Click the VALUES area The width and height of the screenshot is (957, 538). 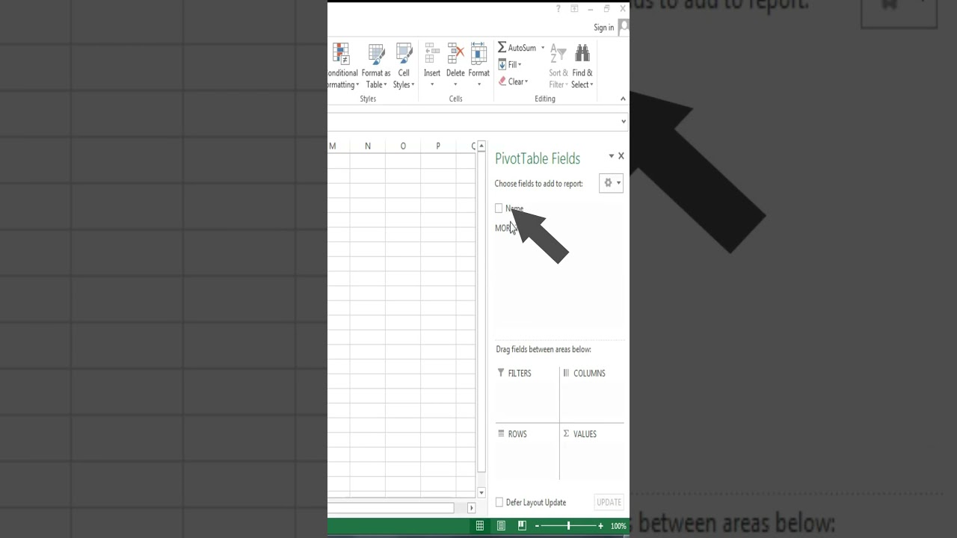pos(592,454)
